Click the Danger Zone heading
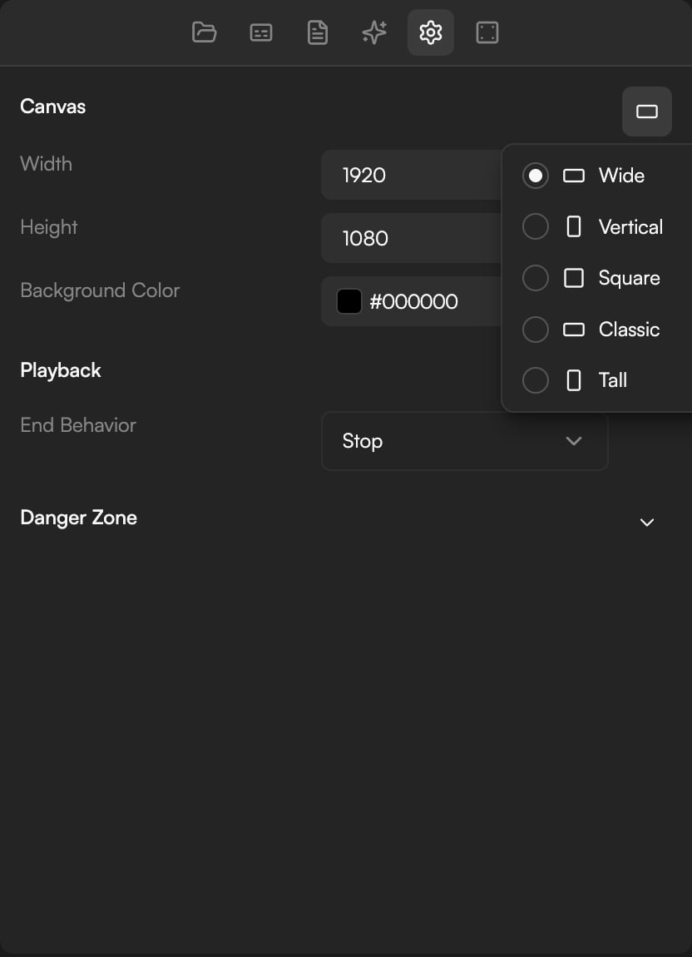 click(x=79, y=518)
